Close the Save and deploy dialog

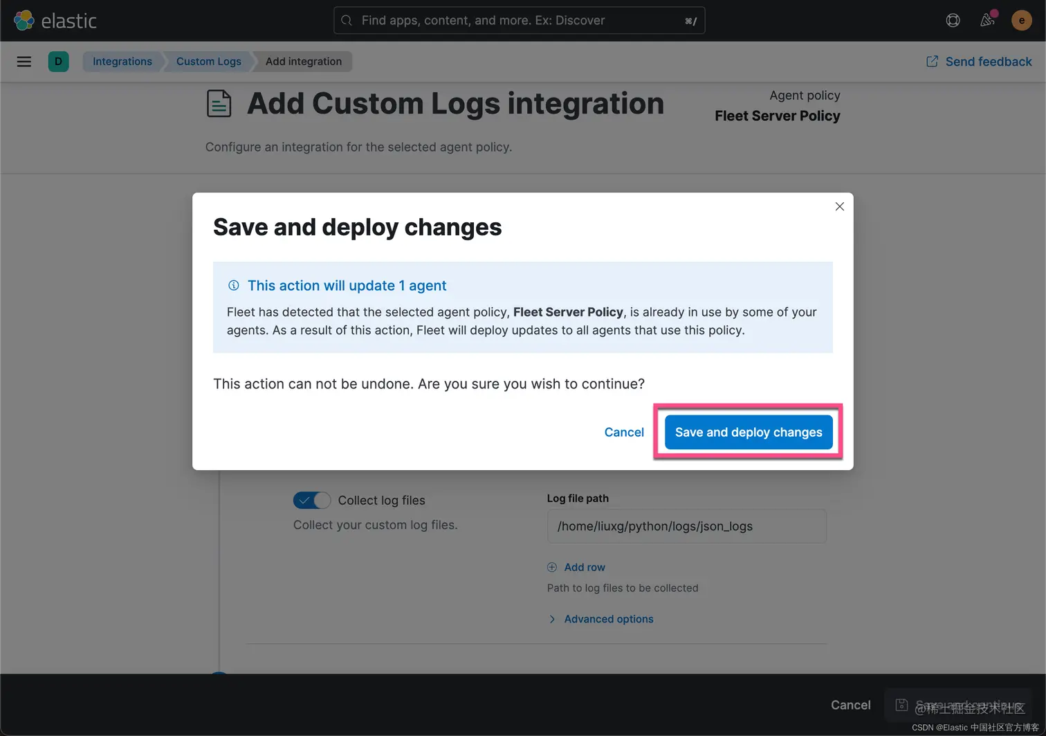click(839, 206)
